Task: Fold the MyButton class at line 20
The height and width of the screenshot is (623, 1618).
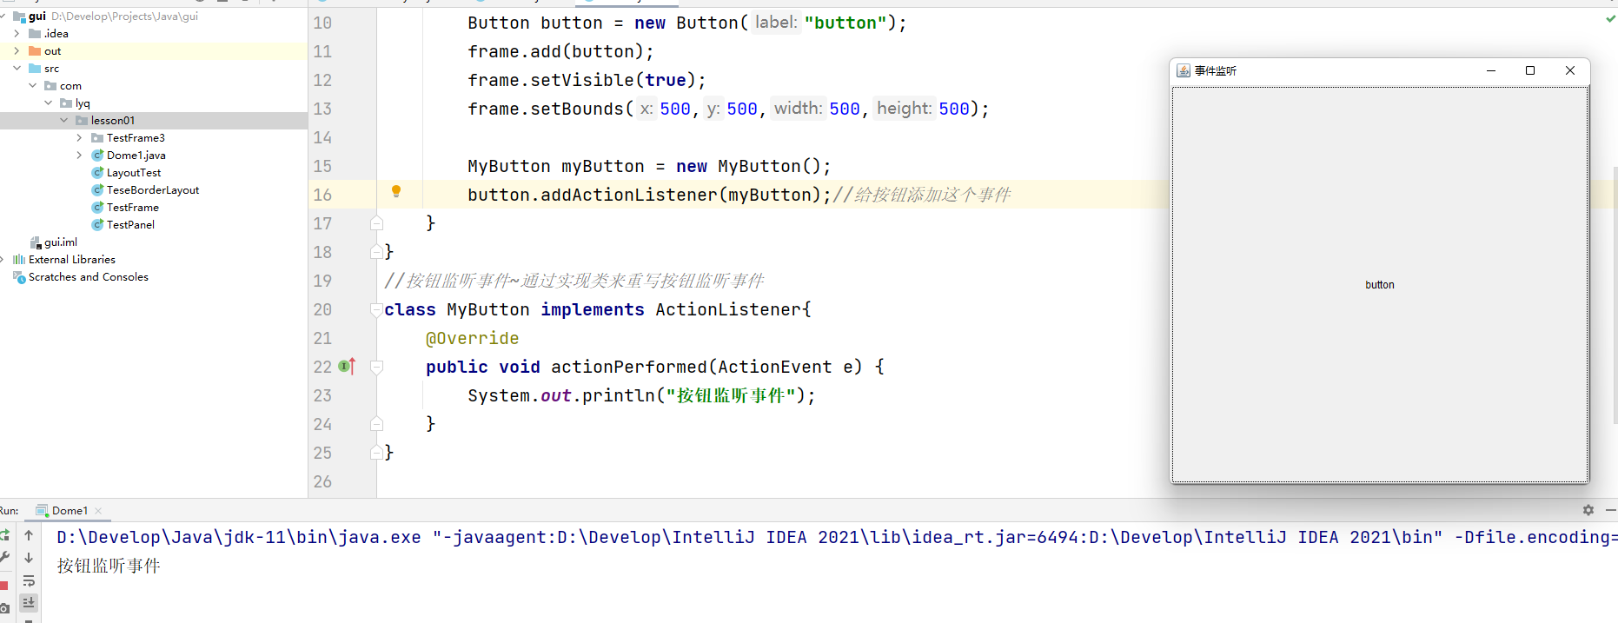Action: [x=376, y=309]
